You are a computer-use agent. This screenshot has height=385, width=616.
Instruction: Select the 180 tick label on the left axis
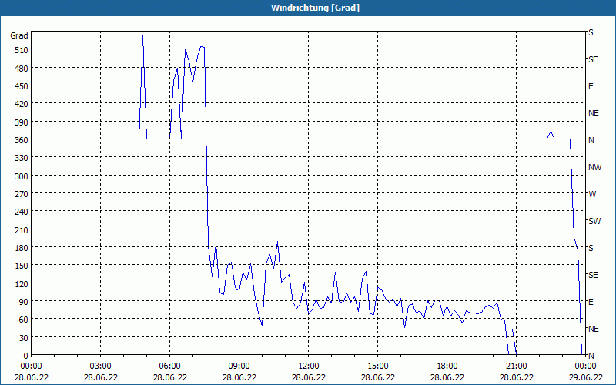(x=19, y=248)
